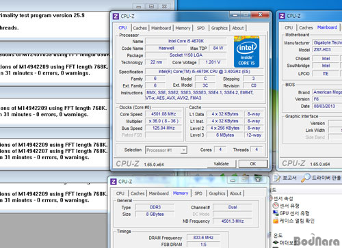Click the Intel inside Core i5 logo
This screenshot has width=342, height=248.
pos(246,52)
